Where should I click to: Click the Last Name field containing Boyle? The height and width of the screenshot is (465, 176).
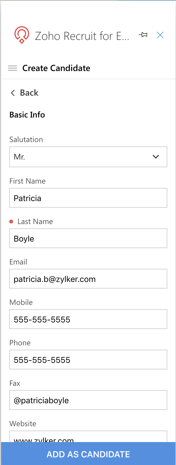[x=88, y=239]
